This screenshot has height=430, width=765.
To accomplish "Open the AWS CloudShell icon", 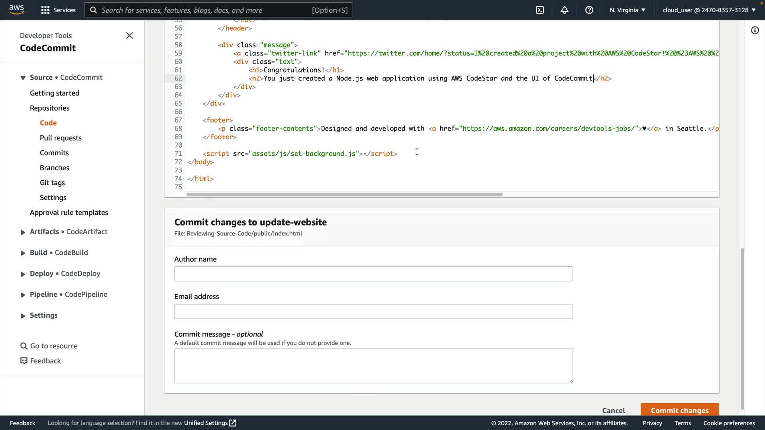I will click(x=540, y=10).
